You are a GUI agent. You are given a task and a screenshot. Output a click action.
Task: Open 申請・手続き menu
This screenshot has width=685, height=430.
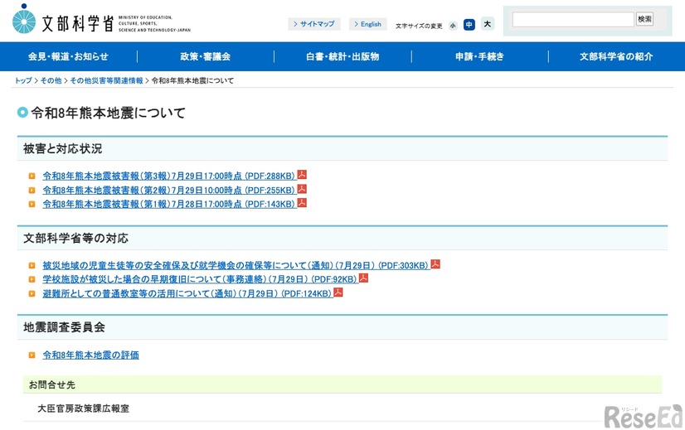[x=479, y=56]
